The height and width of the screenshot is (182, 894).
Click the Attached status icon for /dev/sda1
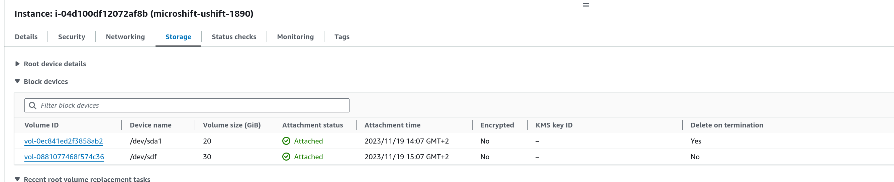[x=286, y=141]
